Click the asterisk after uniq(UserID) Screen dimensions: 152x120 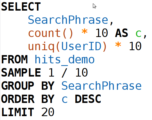(x=118, y=45)
